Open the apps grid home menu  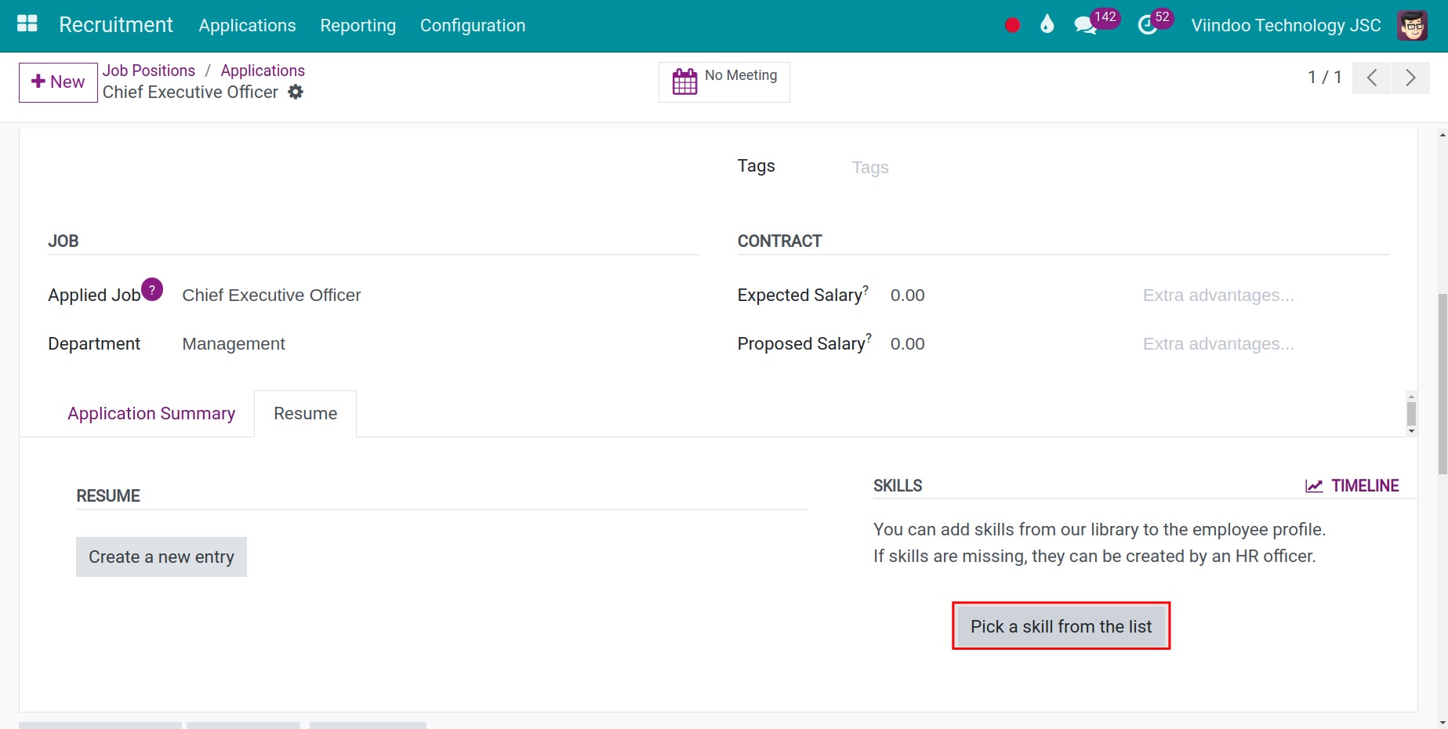click(x=27, y=24)
